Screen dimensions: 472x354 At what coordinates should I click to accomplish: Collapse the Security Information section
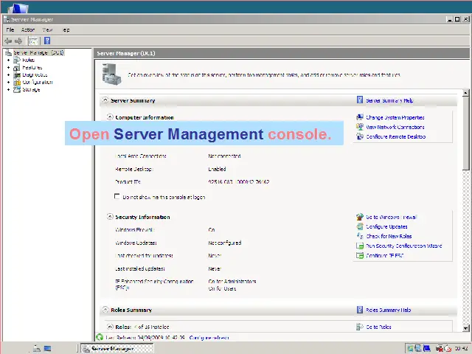[x=110, y=217]
